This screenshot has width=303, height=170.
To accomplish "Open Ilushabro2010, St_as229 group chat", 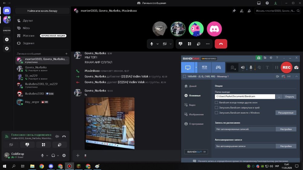I will (x=42, y=85).
